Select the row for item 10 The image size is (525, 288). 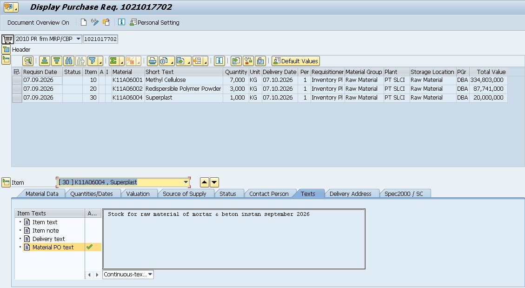click(x=17, y=80)
